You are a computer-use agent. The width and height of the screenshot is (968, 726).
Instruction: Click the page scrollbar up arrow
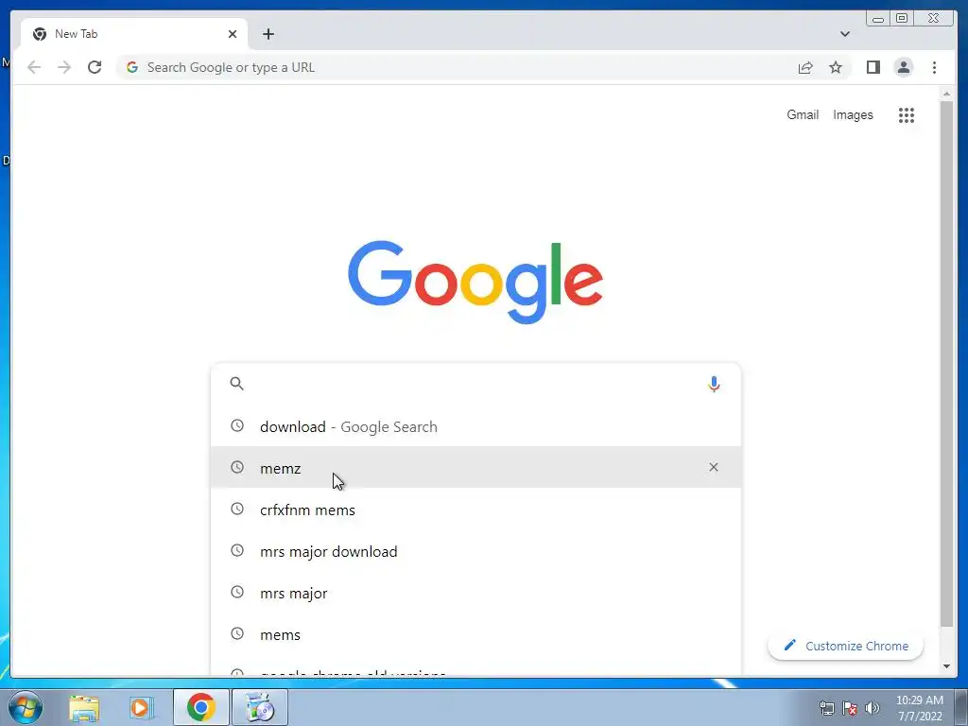pos(946,95)
